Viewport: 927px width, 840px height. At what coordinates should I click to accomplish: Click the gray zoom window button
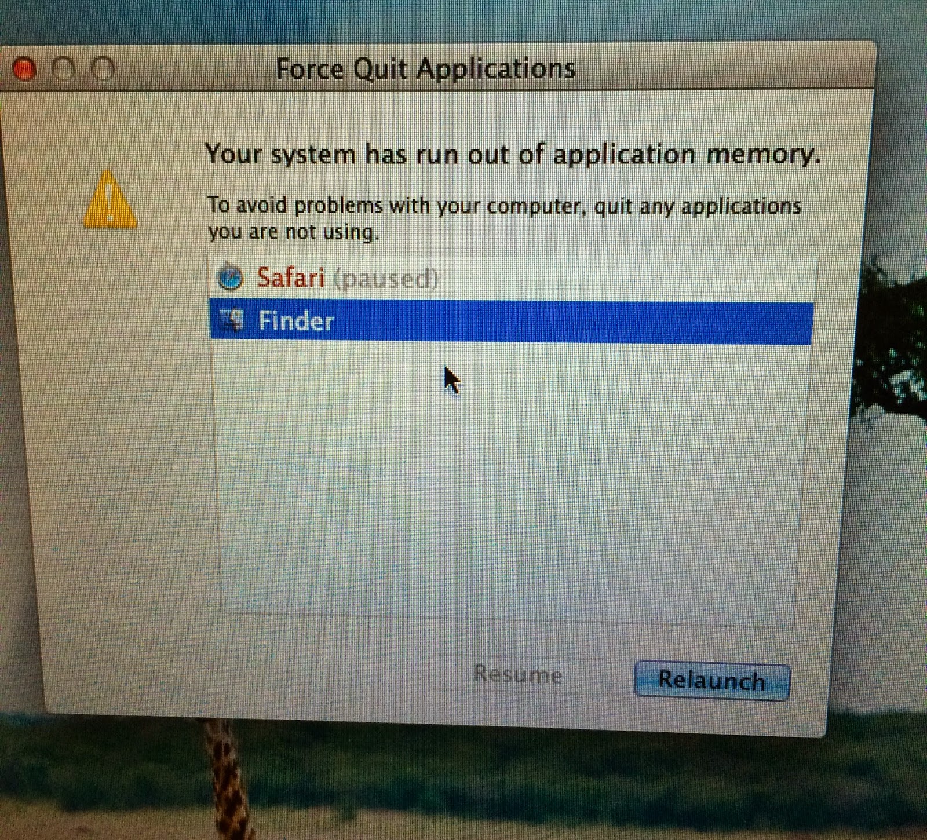point(103,69)
